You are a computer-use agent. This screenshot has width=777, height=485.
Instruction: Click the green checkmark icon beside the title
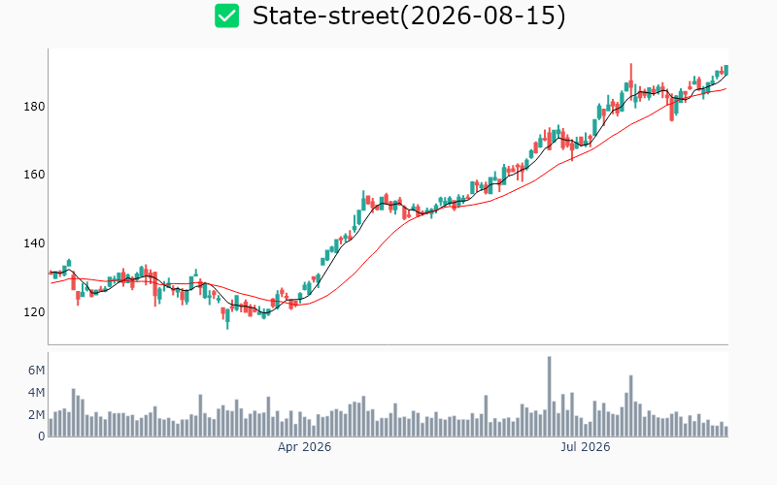[227, 16]
